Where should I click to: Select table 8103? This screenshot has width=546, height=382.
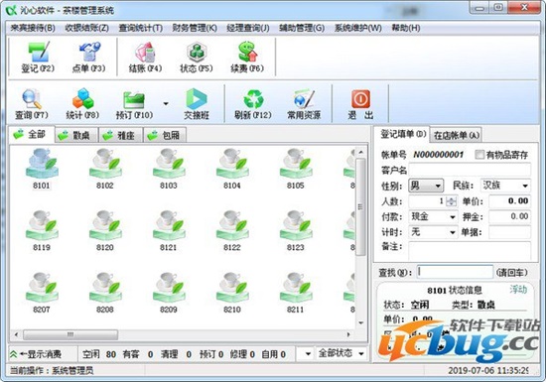tap(169, 169)
